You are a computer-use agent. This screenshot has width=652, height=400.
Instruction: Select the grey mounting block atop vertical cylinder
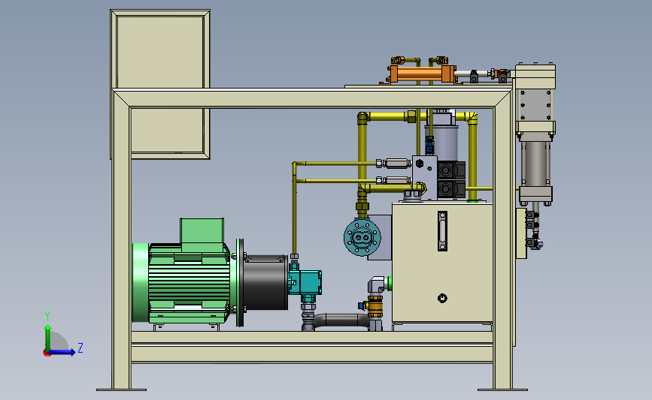[x=535, y=105]
